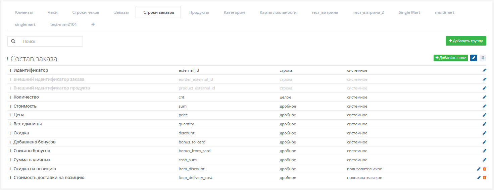Click the Добавить поле button
This screenshot has width=494, height=190.
click(x=450, y=58)
